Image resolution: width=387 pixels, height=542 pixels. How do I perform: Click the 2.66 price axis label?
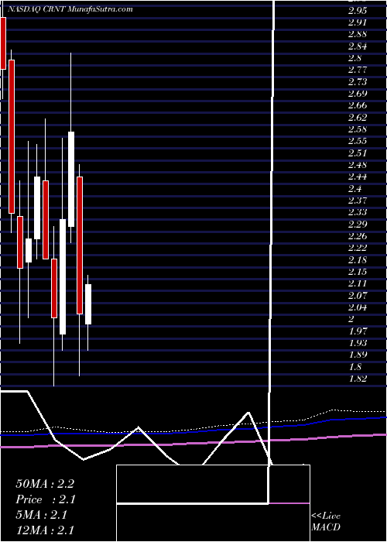pos(358,105)
